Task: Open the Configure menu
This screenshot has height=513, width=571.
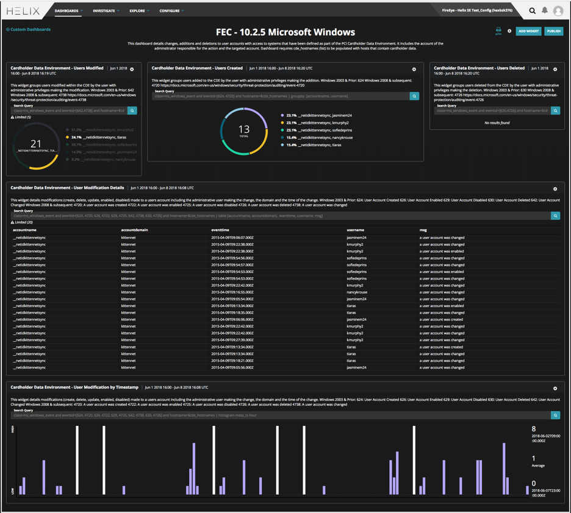Action: pos(171,11)
